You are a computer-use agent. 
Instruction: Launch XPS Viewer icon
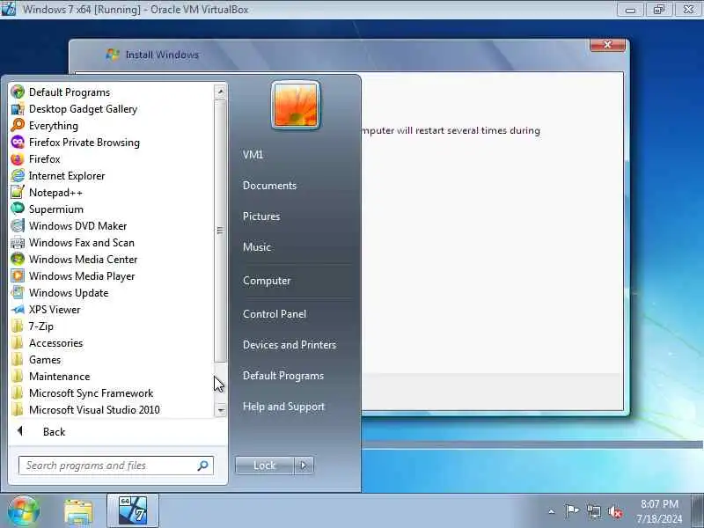pyautogui.click(x=18, y=310)
